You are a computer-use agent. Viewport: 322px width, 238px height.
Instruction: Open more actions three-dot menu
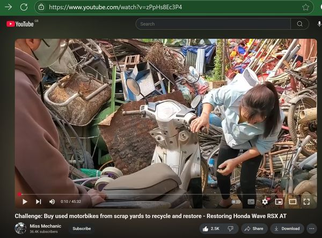click(x=312, y=228)
